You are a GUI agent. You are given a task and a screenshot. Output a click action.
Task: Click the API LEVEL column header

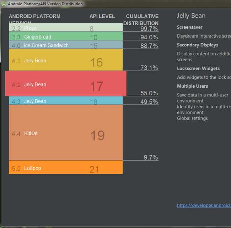coord(102,16)
